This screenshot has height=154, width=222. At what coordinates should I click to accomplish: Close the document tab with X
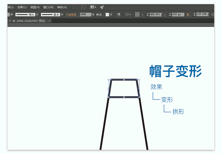[49, 21]
